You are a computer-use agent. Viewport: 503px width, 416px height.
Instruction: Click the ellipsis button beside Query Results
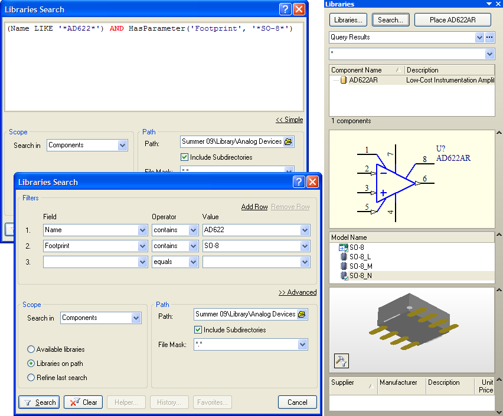[x=490, y=37]
